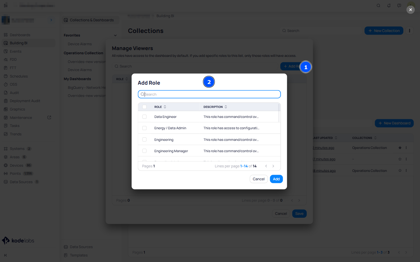Open the Collections more options menu
Image resolution: width=420 pixels, height=262 pixels.
tap(410, 31)
